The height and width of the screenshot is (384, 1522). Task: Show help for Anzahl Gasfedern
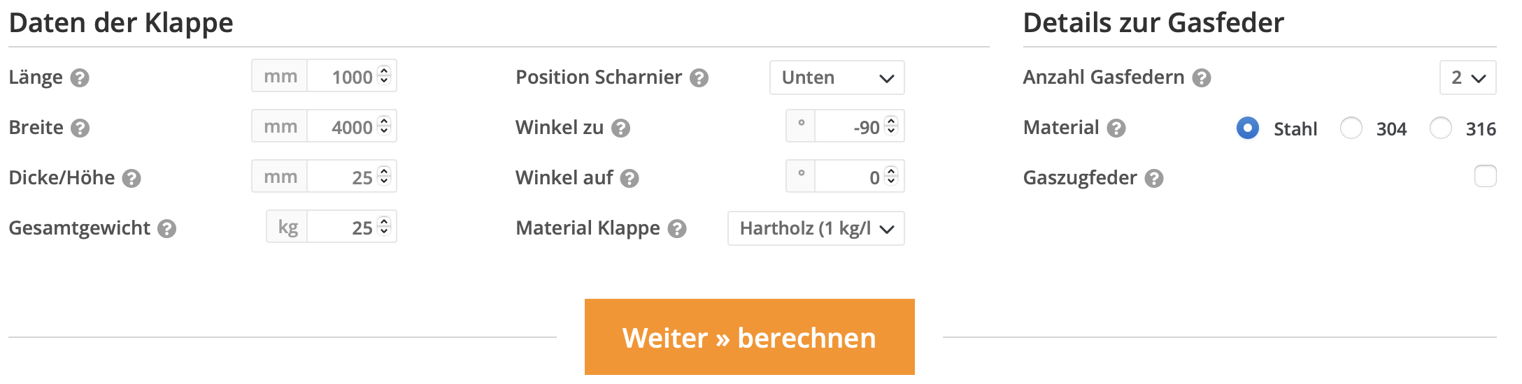point(1202,77)
